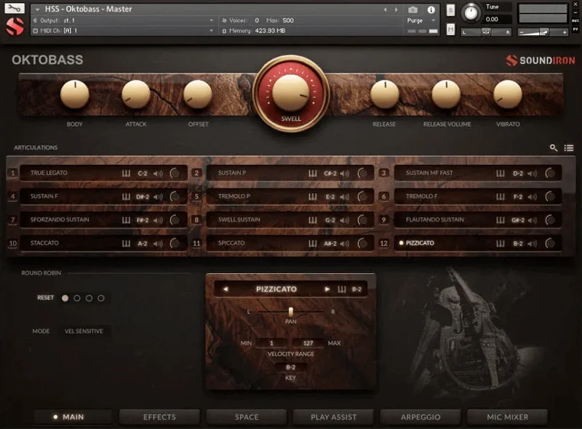582x429 pixels.
Task: Switch to the Main tab
Action: point(73,417)
